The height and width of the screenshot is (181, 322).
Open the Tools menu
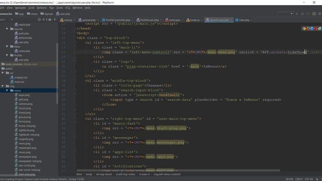[59, 8]
